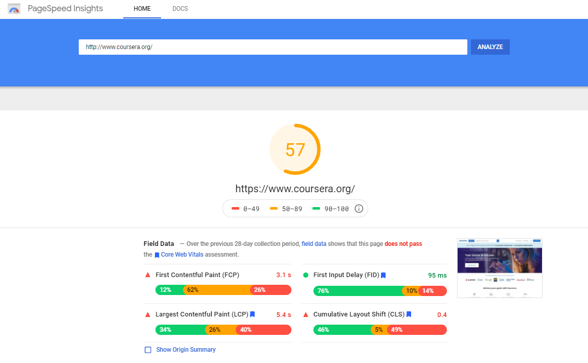
Task: Click the FID orange 10% segment
Action: point(410,290)
